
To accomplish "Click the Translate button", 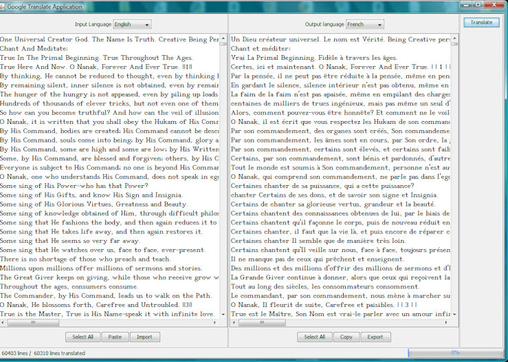I will [481, 22].
